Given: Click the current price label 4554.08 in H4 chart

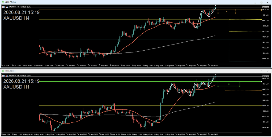Looking at the screenshot, I should point(266,7).
